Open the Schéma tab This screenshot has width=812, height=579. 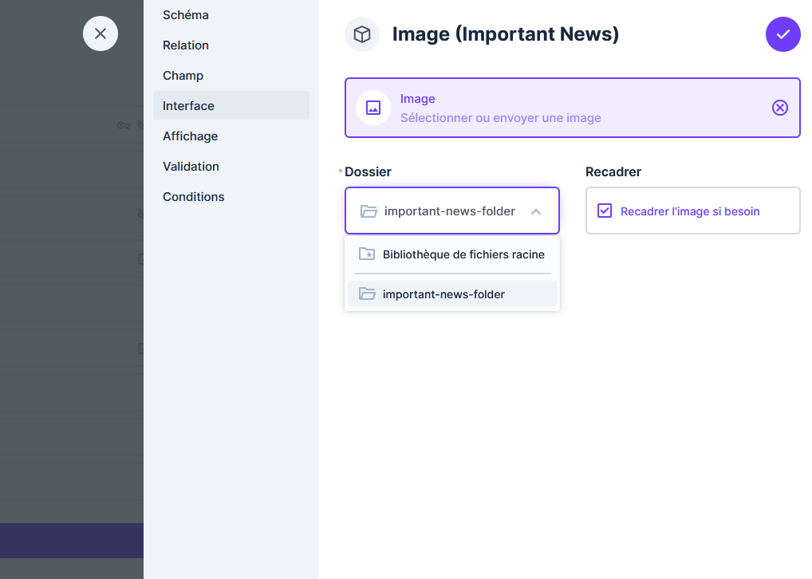point(186,15)
